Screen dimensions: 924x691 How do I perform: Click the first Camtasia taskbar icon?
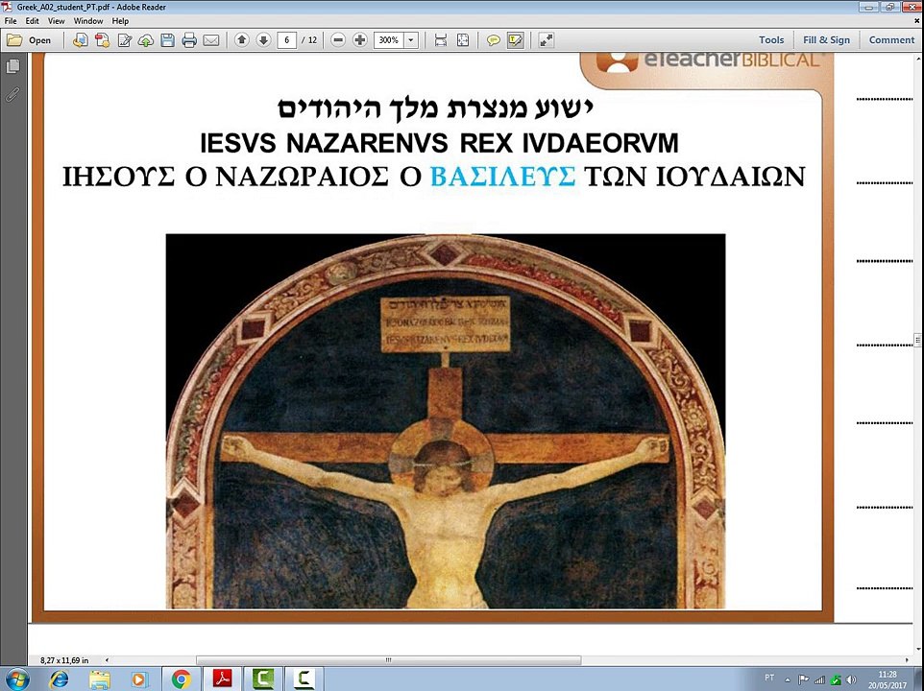pyautogui.click(x=263, y=679)
